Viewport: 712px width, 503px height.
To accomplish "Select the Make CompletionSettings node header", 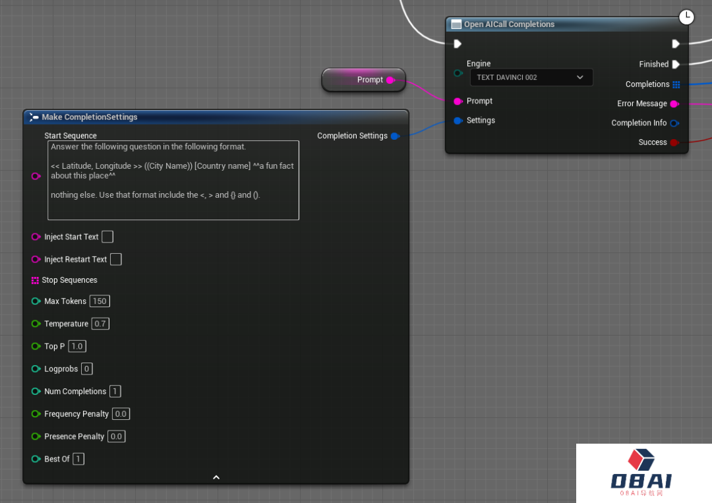I will pyautogui.click(x=90, y=117).
